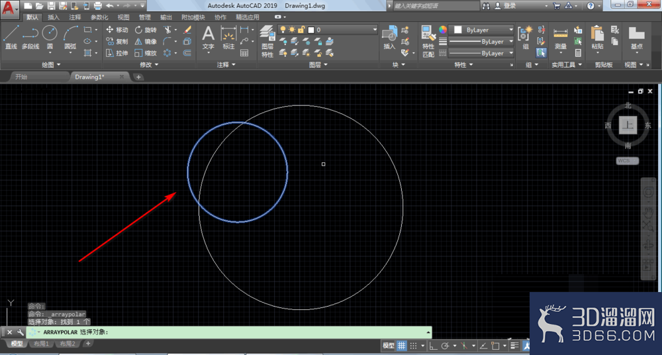This screenshot has width=662, height=355.
Task: Toggle the 模型 model space status button
Action: (389, 346)
